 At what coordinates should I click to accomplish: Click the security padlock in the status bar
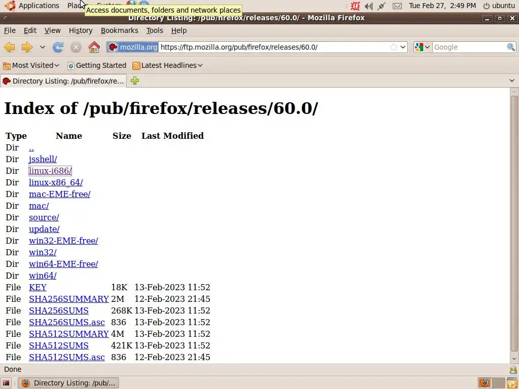(x=513, y=369)
